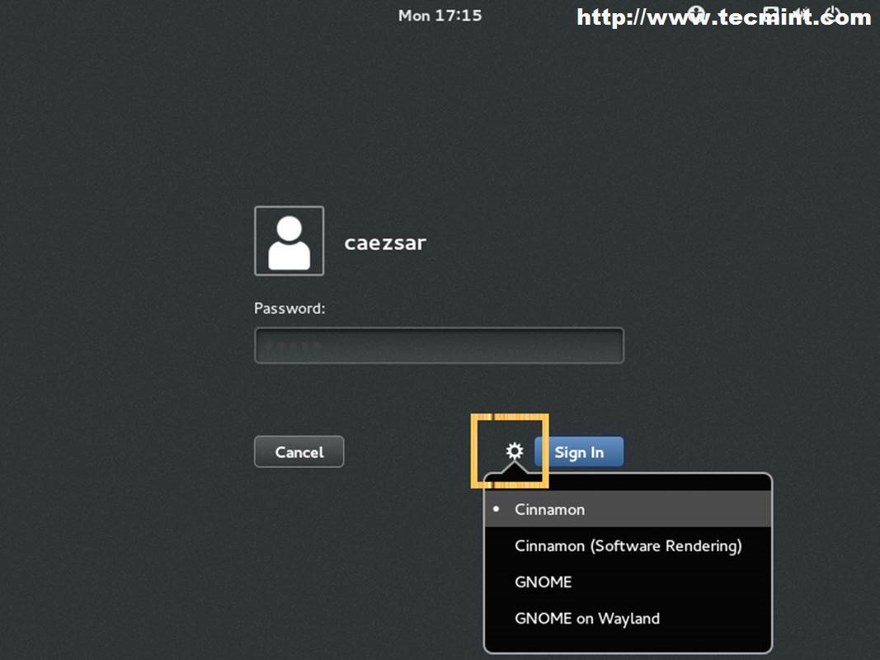Click the Cancel button
880x660 pixels.
coord(299,452)
